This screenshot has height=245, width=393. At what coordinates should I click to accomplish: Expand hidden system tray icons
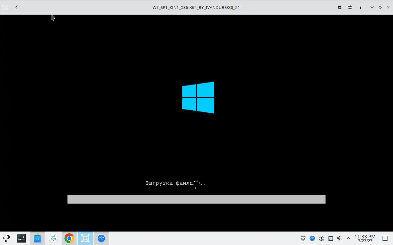(x=348, y=238)
